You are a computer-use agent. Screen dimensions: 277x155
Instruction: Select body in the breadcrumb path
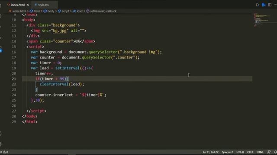pyautogui.click(x=51, y=11)
